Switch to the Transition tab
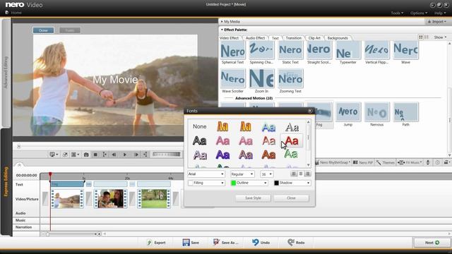Screen dimensions: 452x254 (294, 38)
